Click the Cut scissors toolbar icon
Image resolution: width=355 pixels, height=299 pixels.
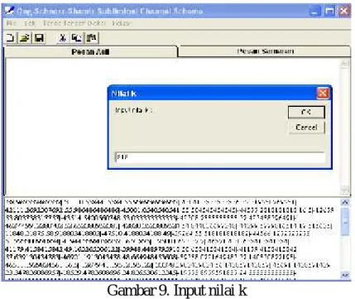(63, 38)
